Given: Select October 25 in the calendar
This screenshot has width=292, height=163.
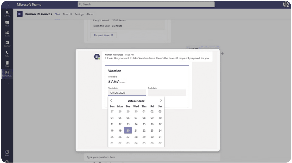Looking at the screenshot, I should coord(112,137).
